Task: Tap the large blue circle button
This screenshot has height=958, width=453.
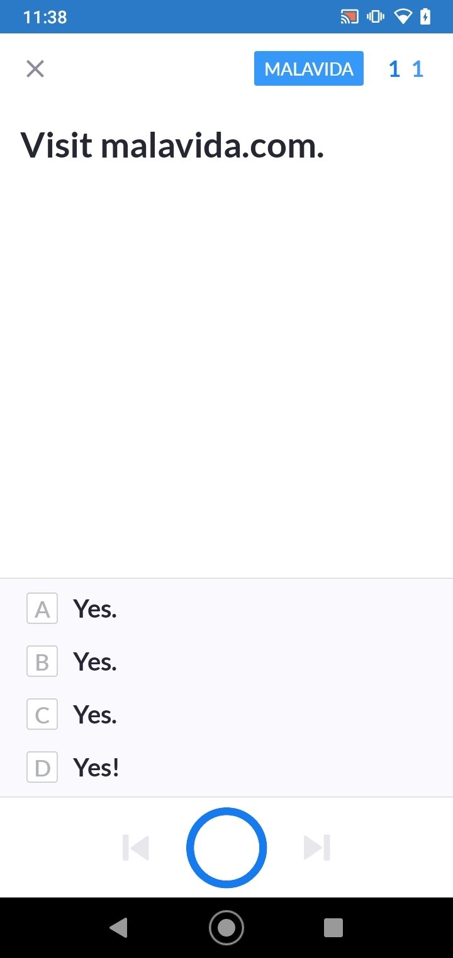Action: (226, 848)
